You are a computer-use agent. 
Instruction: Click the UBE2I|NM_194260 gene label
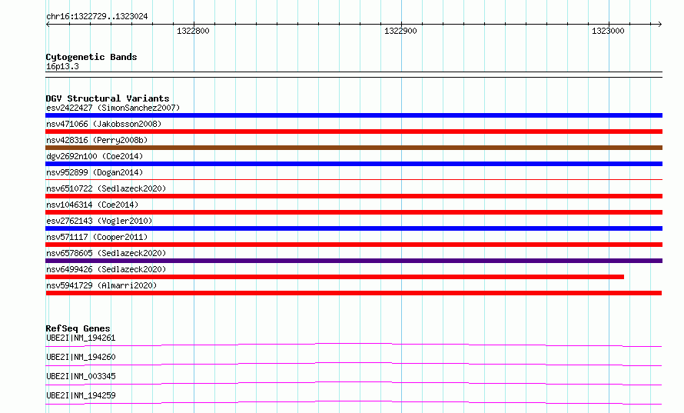[81, 357]
